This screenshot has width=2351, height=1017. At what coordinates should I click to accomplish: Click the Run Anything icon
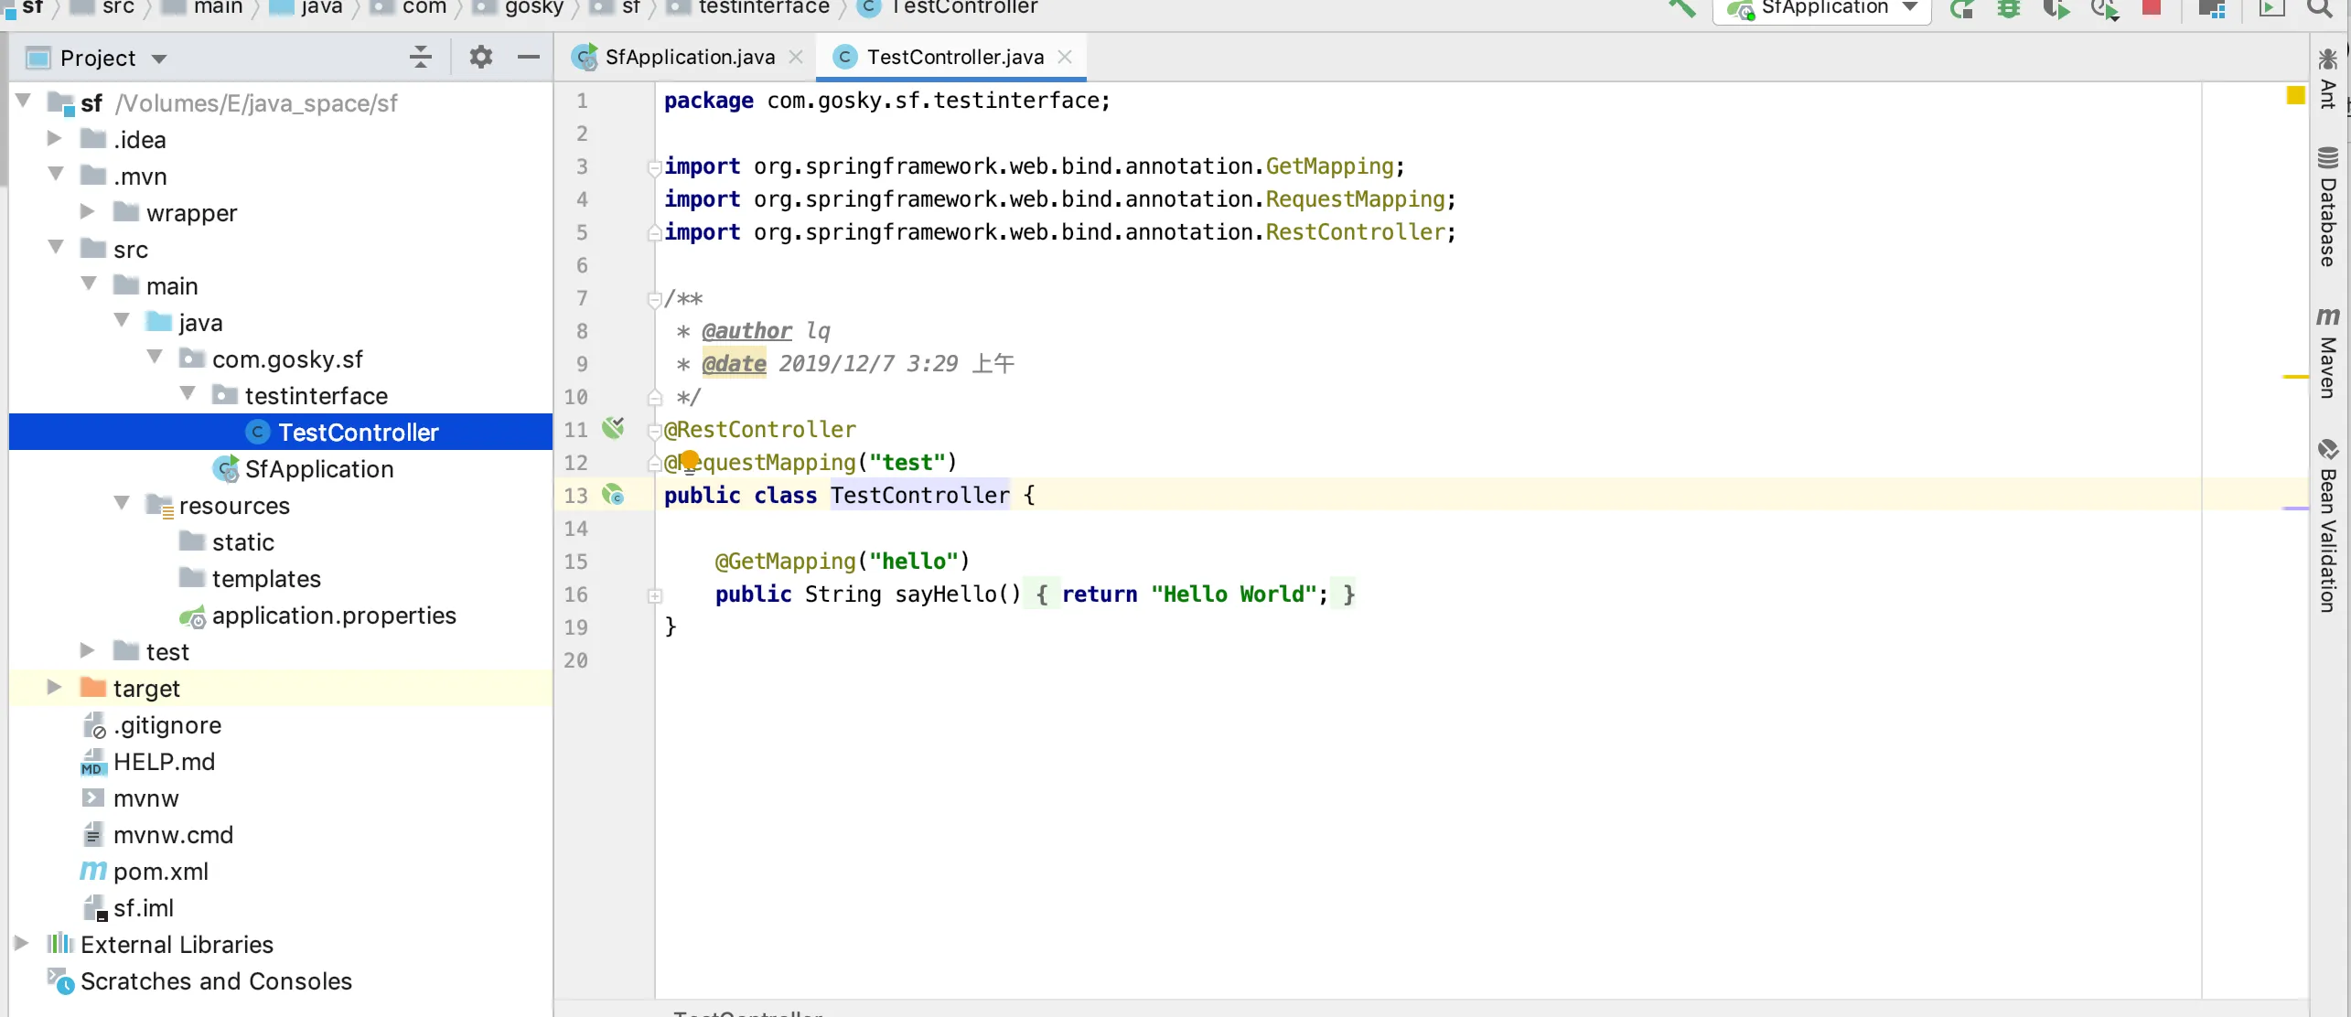click(2271, 8)
